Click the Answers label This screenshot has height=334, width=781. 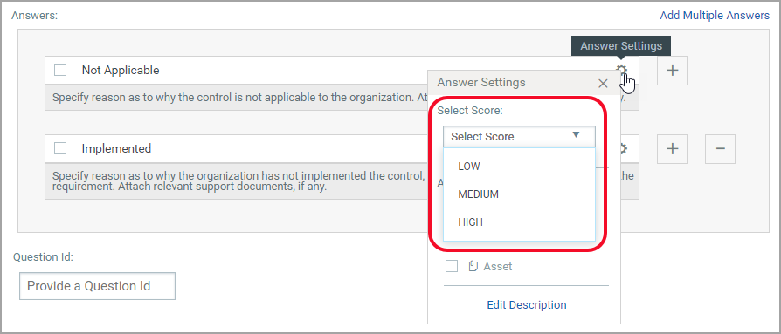click(34, 15)
